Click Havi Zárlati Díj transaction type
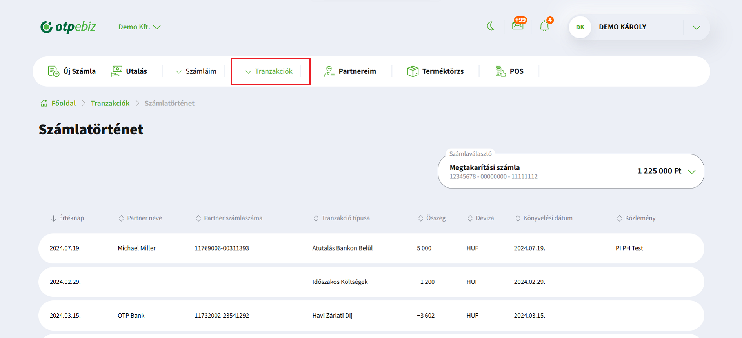The height and width of the screenshot is (338, 742). point(333,316)
